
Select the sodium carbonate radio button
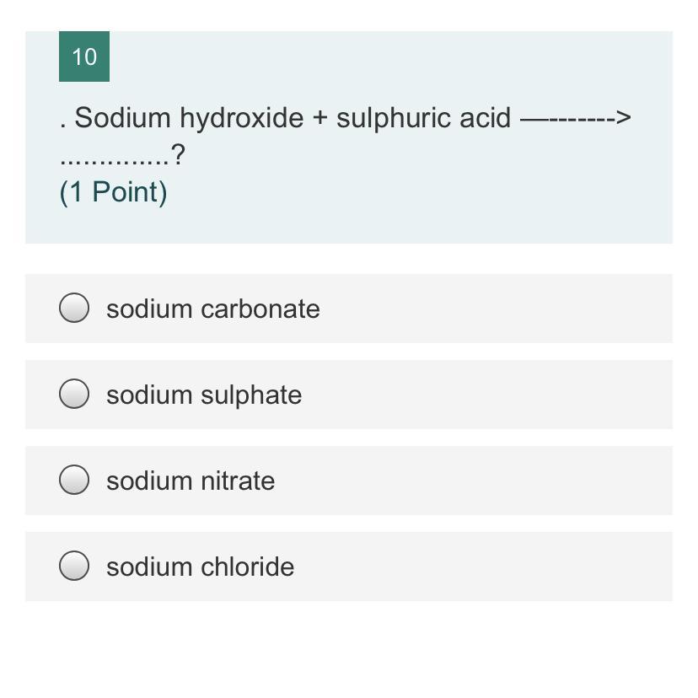[74, 309]
